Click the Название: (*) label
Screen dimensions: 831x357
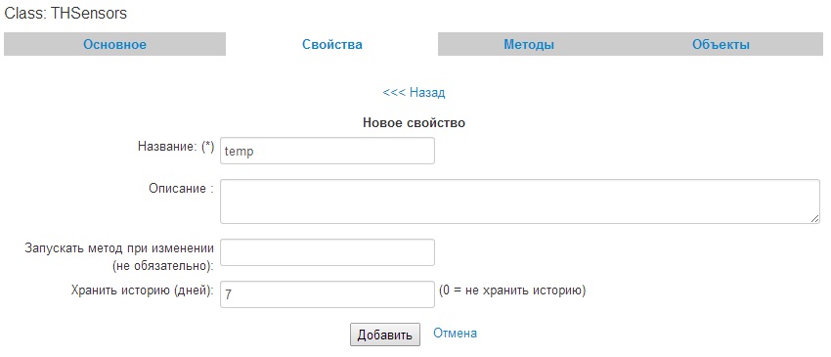(x=176, y=147)
